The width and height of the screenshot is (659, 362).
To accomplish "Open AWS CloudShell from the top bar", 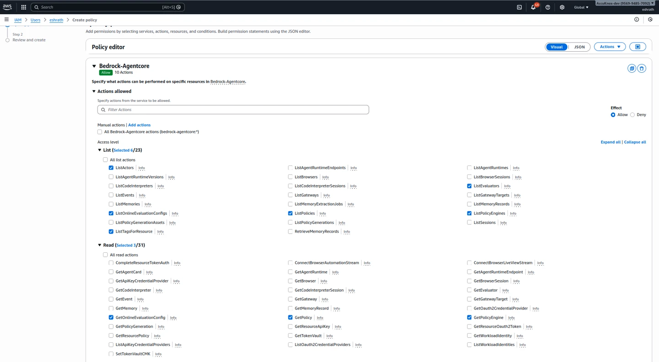I will (519, 7).
